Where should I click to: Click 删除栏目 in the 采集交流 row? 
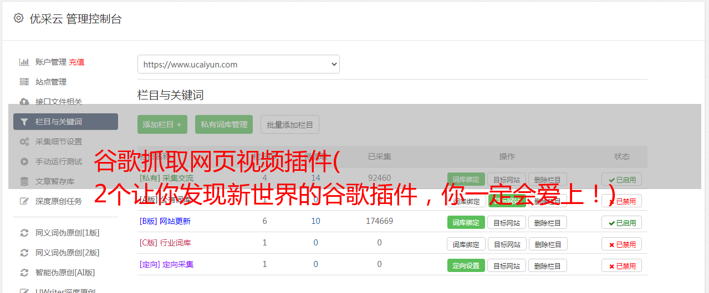[x=548, y=180]
